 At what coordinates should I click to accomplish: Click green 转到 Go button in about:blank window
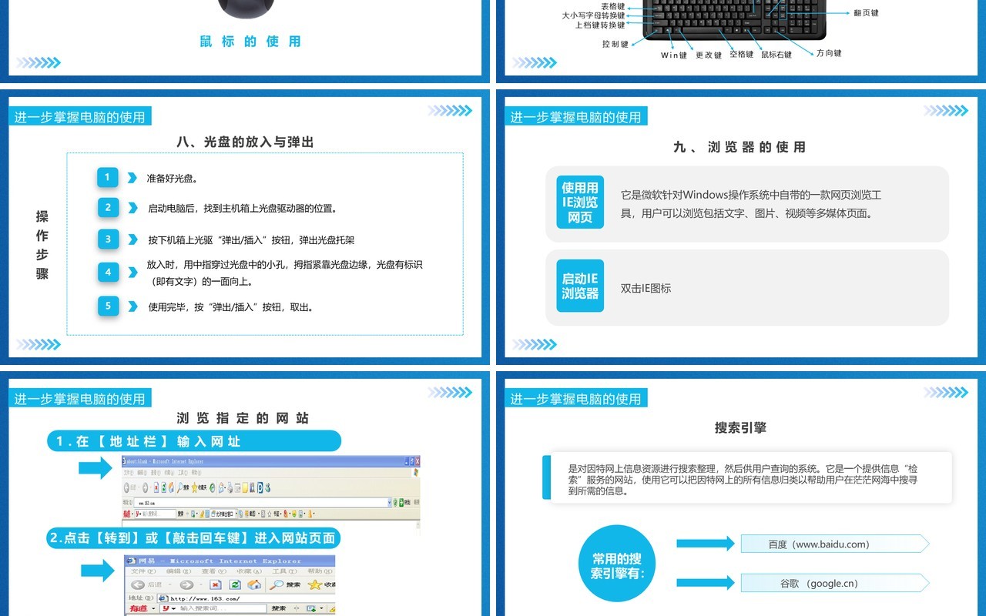click(401, 502)
